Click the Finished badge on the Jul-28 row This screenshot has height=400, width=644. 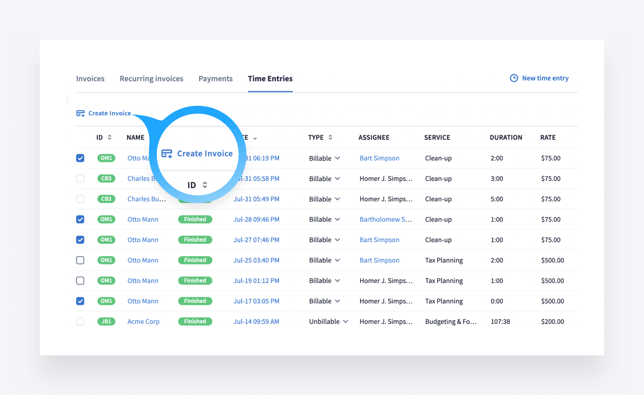[195, 219]
